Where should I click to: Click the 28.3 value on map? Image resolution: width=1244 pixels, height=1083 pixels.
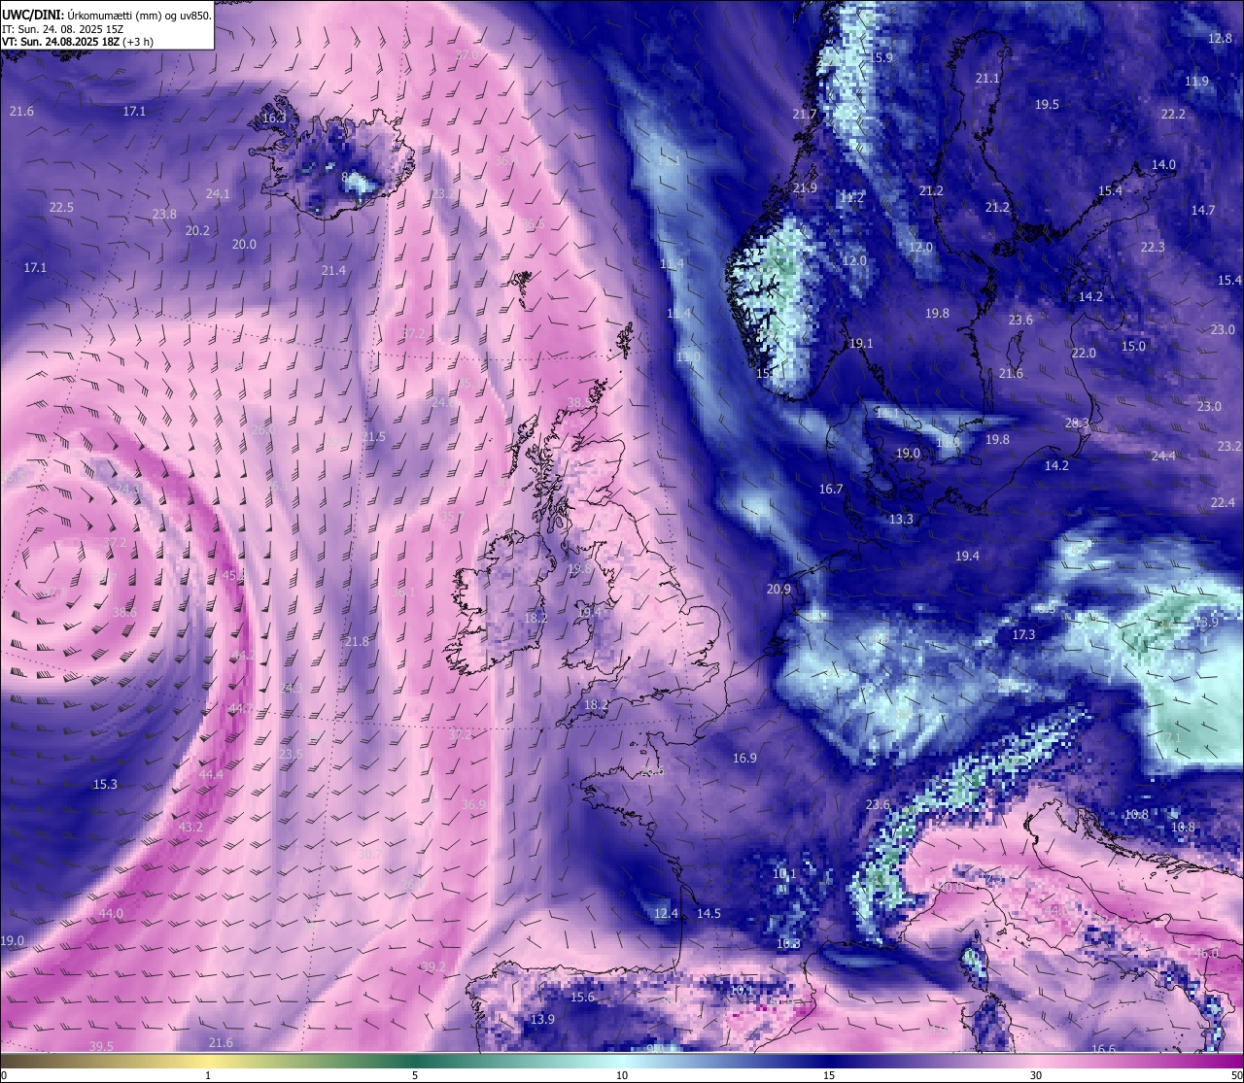(1077, 423)
